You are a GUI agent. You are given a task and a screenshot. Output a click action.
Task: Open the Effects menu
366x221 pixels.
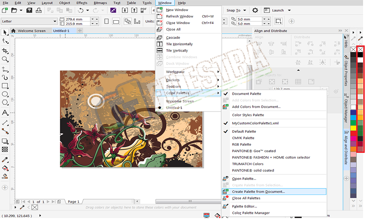pyautogui.click(x=82, y=3)
